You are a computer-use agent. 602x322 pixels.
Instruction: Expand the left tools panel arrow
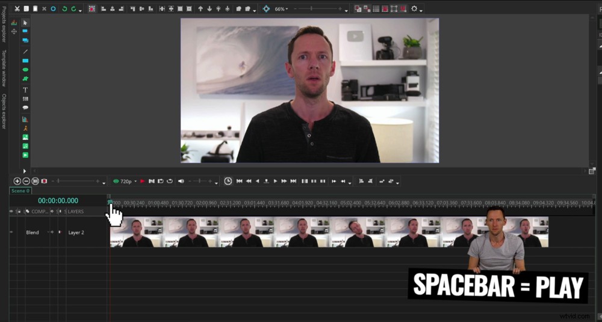click(x=25, y=171)
